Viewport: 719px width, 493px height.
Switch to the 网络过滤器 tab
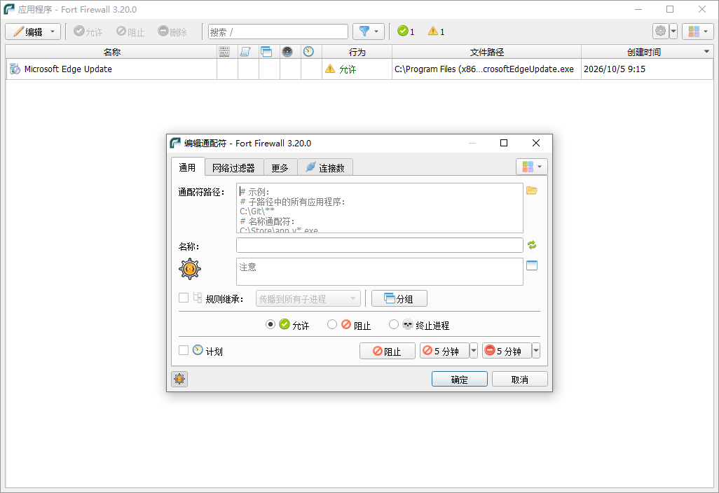pyautogui.click(x=233, y=168)
